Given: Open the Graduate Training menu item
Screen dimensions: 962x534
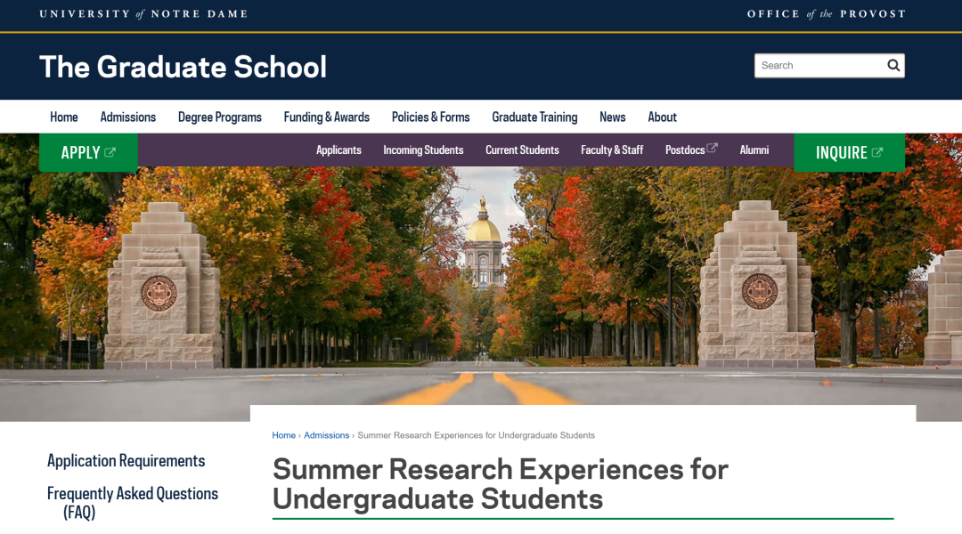Looking at the screenshot, I should tap(534, 117).
